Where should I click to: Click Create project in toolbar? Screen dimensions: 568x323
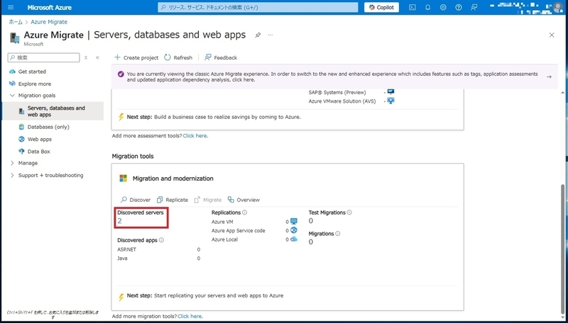[136, 57]
